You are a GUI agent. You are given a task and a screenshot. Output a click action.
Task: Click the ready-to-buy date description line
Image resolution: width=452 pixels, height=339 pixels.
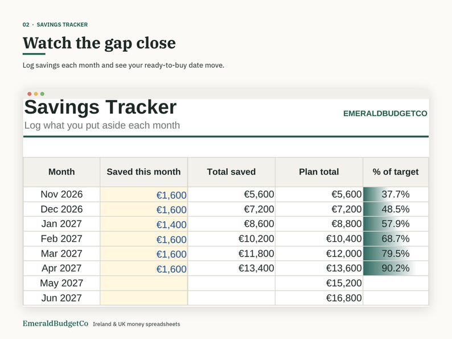click(x=124, y=65)
